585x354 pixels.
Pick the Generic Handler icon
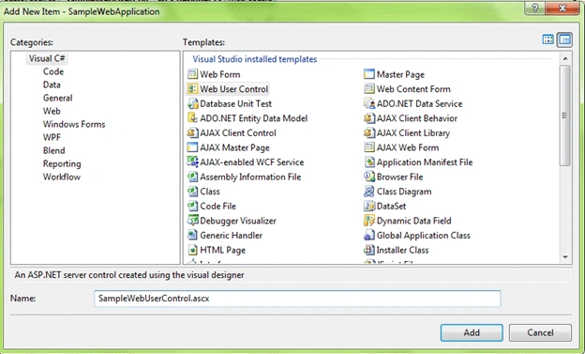pos(192,235)
